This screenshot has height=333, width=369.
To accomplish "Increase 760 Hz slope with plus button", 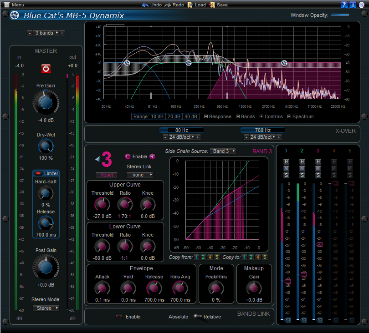I will tap(279, 137).
